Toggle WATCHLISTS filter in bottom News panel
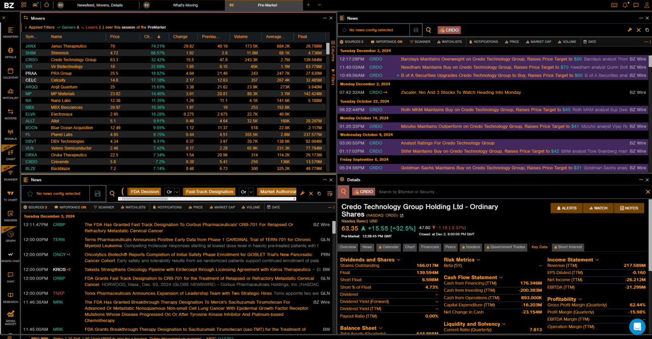The image size is (652, 339). [x=133, y=207]
